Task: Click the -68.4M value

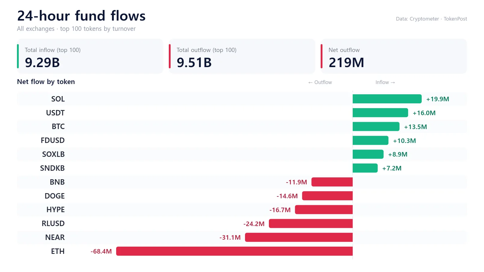Action: (x=101, y=251)
